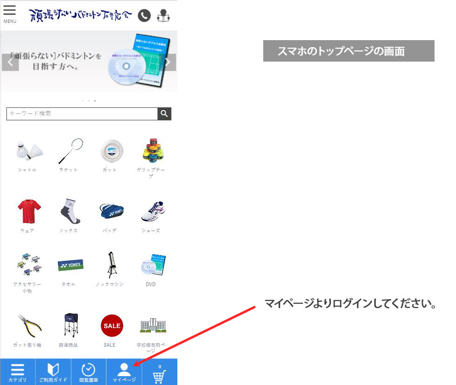Show previous banner slide with left arrow
This screenshot has height=385, width=456.
10,62
